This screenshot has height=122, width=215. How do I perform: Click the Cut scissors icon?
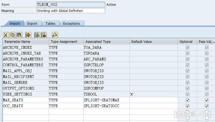point(6,35)
